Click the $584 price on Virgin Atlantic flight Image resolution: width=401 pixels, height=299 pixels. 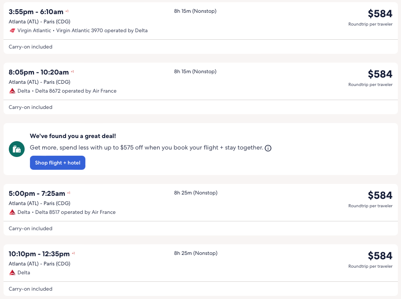pyautogui.click(x=380, y=14)
